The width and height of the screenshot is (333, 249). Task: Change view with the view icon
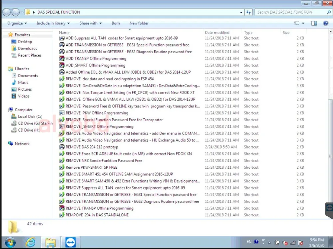coord(296,23)
